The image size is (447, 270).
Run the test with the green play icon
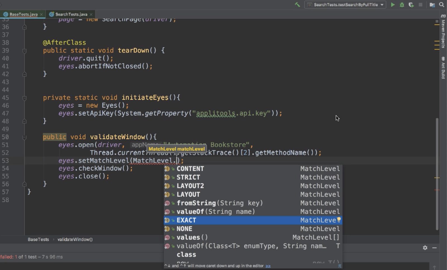[393, 4]
